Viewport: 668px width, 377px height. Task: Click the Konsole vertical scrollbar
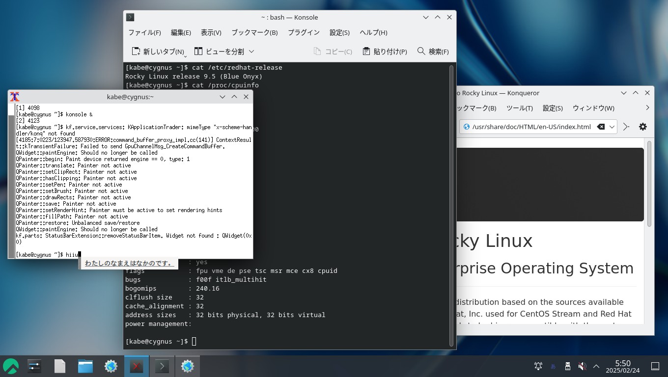451,205
